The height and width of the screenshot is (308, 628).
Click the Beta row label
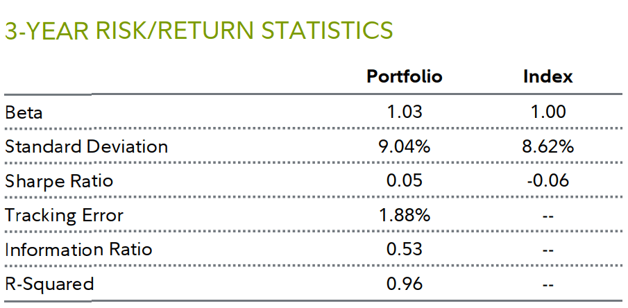[24, 112]
